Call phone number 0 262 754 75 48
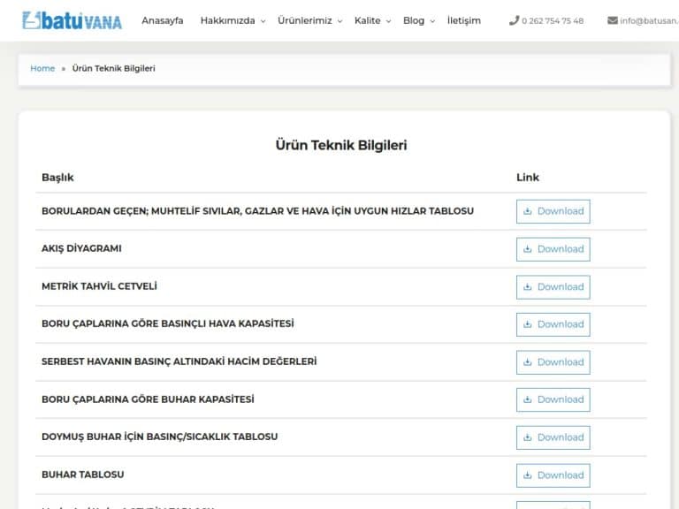 [x=553, y=21]
